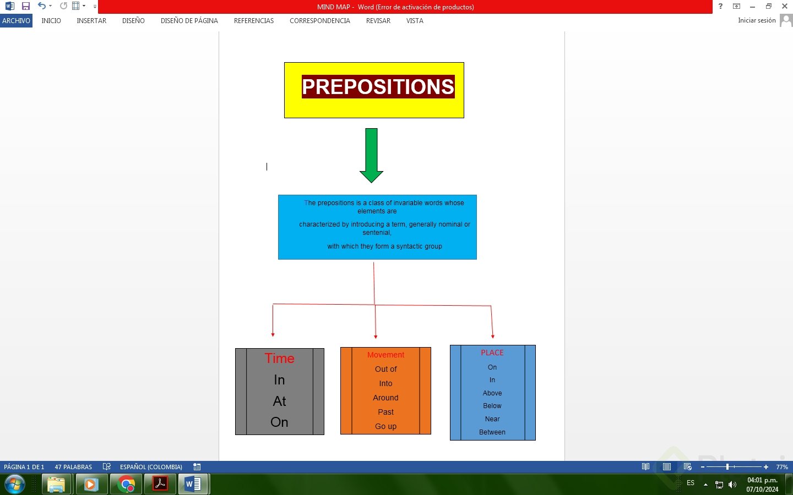The image size is (793, 495).
Task: Click 'Near' in the PLACE box
Action: 492,419
